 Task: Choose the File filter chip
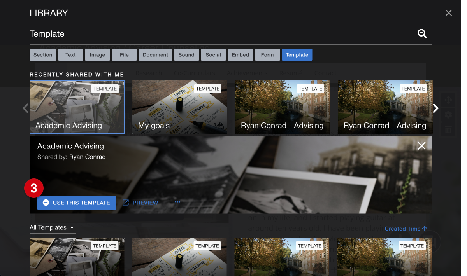click(124, 55)
